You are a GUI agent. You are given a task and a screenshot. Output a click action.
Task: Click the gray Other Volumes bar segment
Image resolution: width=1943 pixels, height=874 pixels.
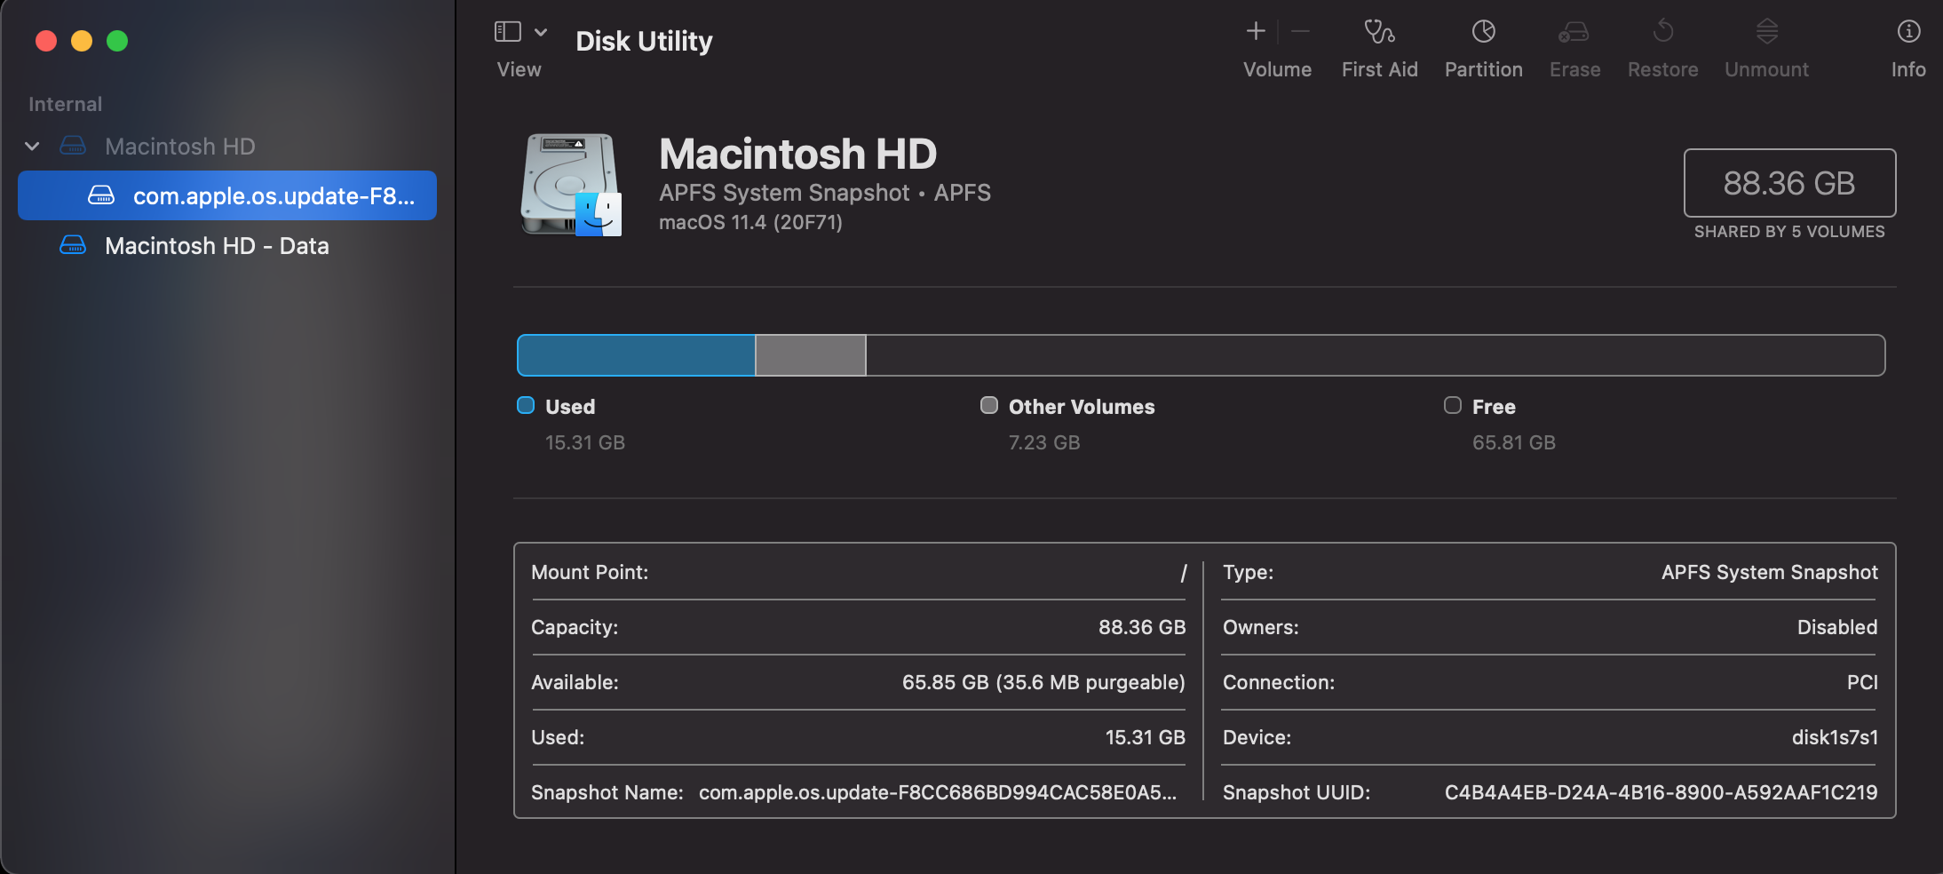coord(811,355)
